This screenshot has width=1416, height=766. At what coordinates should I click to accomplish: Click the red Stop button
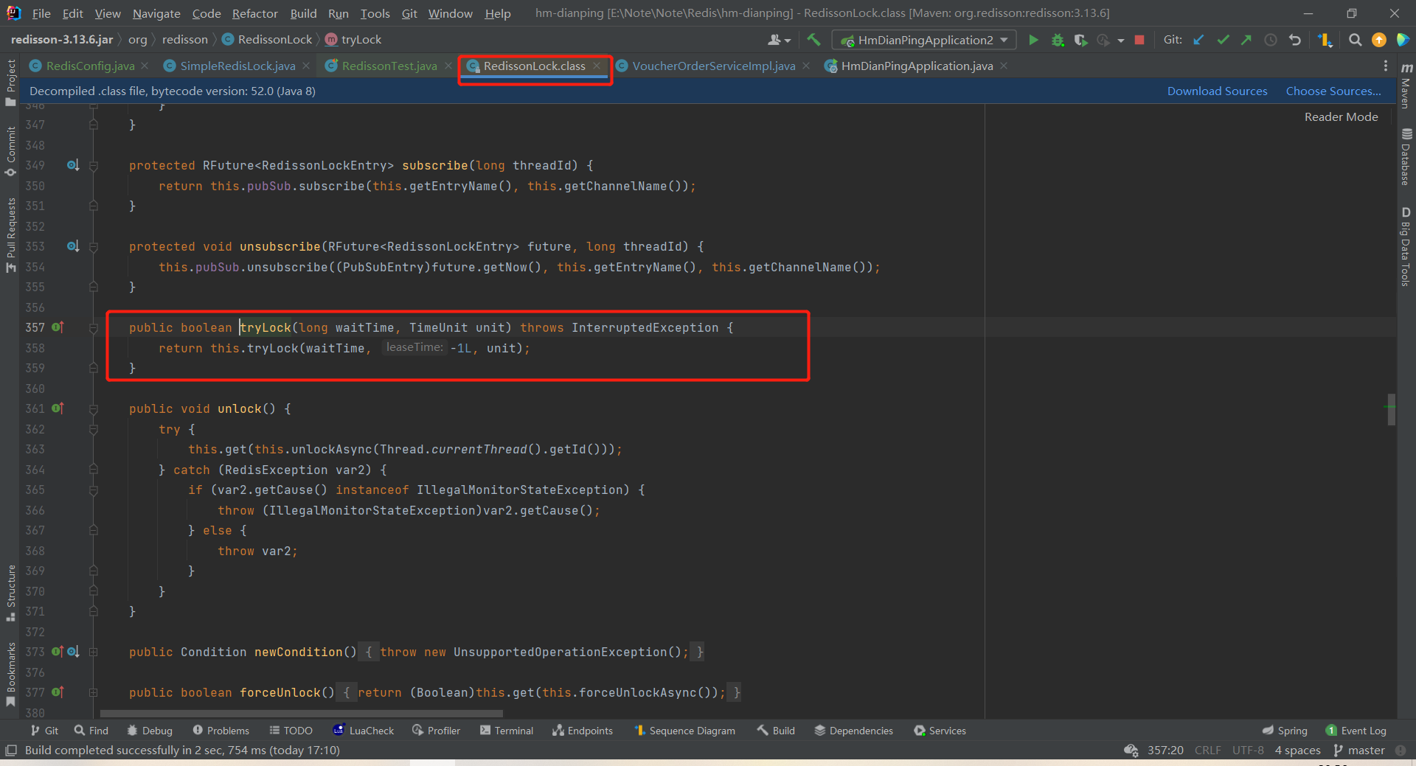(1139, 40)
